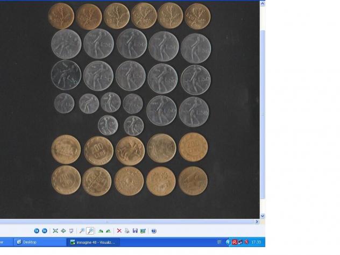This screenshot has width=340, height=255.
Task: Delete the image with the red X
Action: pos(119,231)
